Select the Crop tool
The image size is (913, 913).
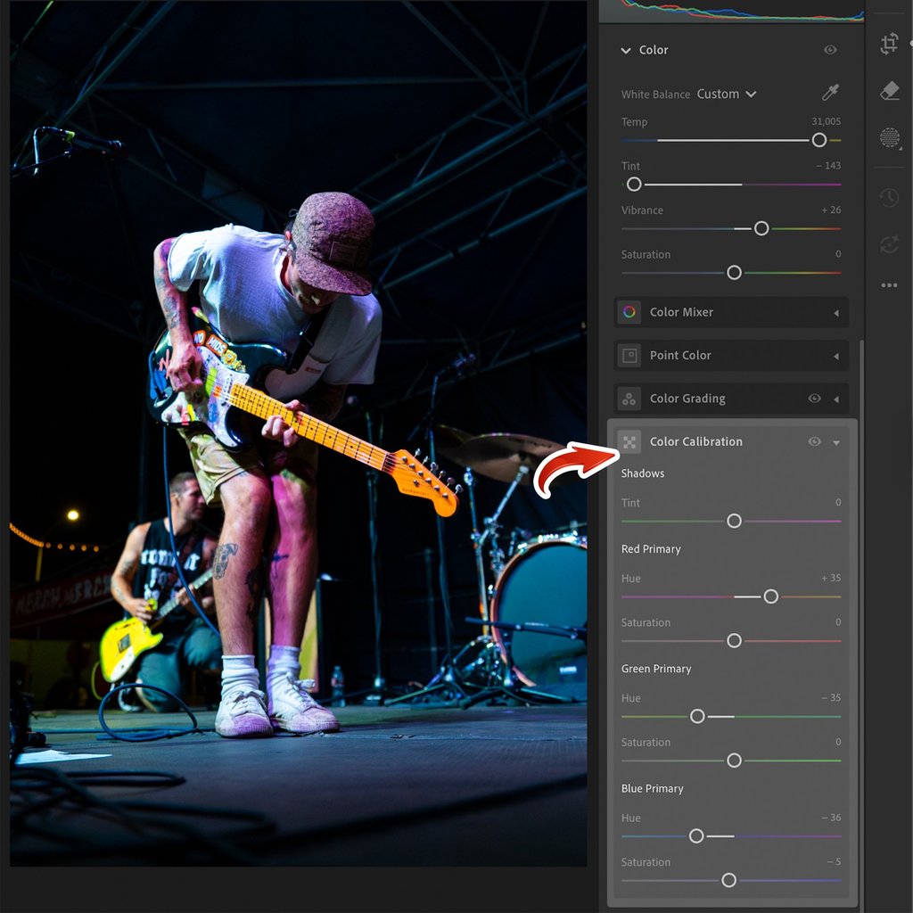coord(888,43)
